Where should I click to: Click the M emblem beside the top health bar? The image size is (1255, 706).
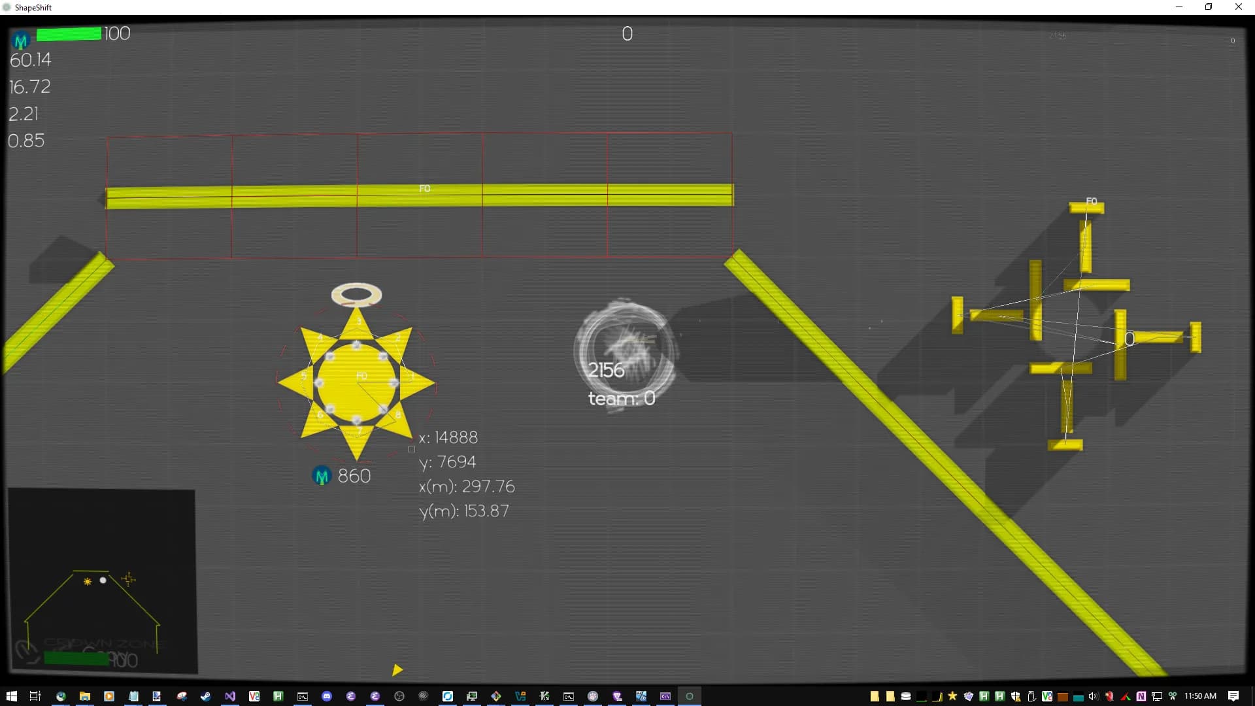coord(21,41)
